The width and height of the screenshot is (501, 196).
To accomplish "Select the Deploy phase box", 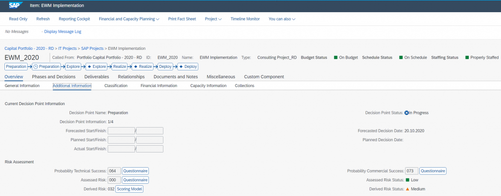I will point(165,66).
